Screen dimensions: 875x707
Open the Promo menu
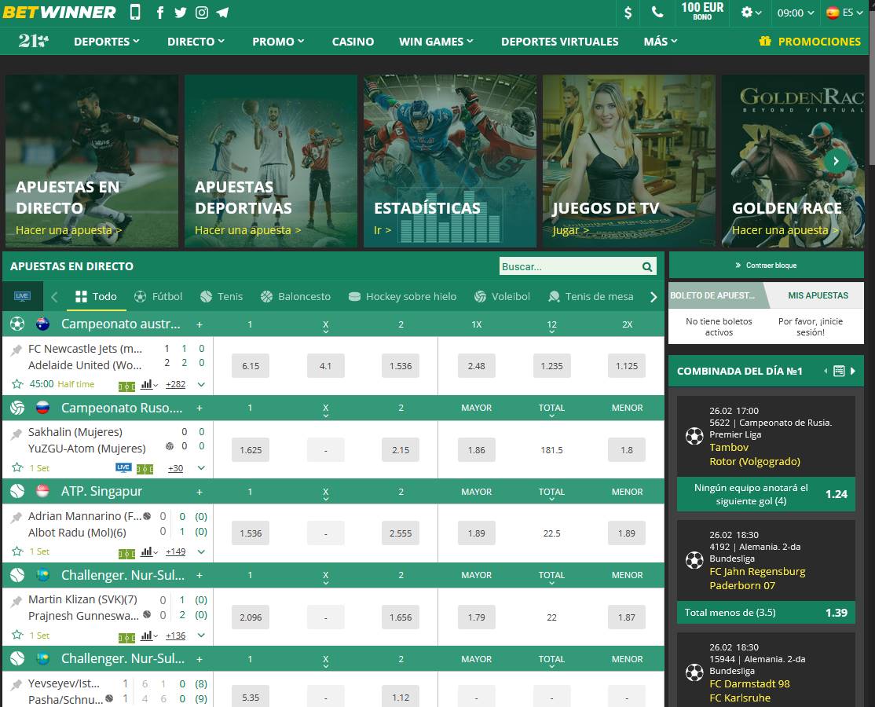click(x=278, y=42)
